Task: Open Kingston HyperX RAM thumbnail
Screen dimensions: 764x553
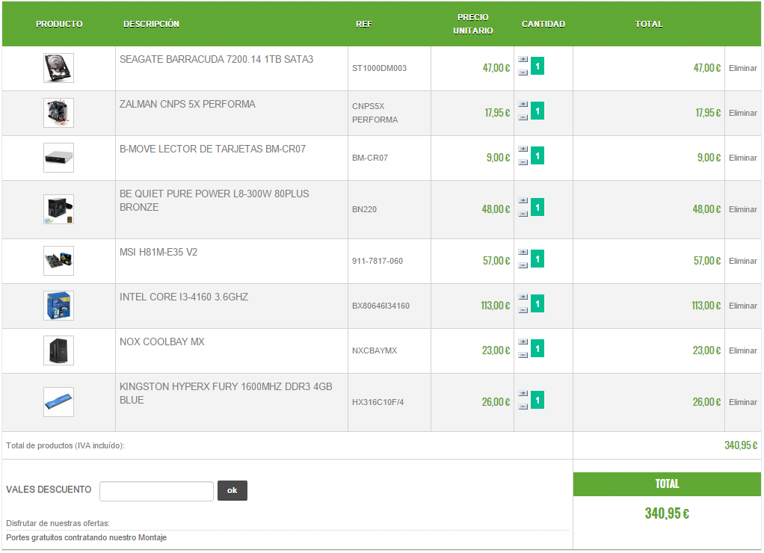Action: click(58, 403)
